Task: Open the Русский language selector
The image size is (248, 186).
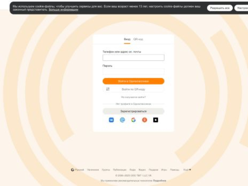Action: [79, 170]
